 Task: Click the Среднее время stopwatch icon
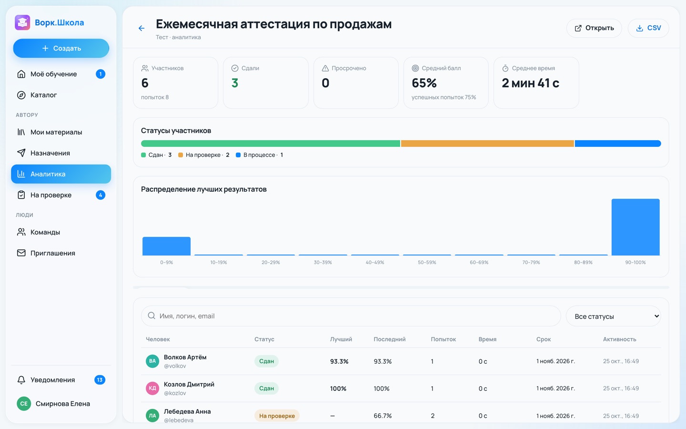pos(505,68)
